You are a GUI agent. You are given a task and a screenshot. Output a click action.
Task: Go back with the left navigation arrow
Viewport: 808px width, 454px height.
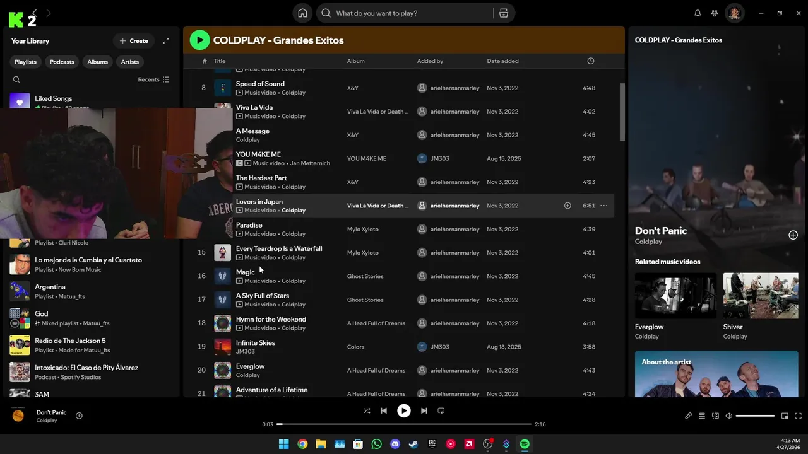click(x=35, y=13)
